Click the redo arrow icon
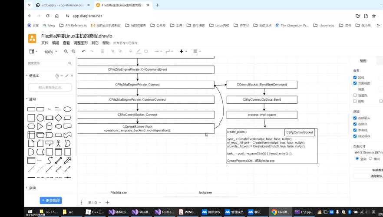 click(92, 51)
